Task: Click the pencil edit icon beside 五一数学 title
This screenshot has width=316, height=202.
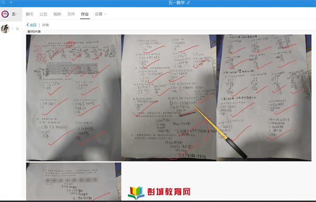Action: pos(188,3)
